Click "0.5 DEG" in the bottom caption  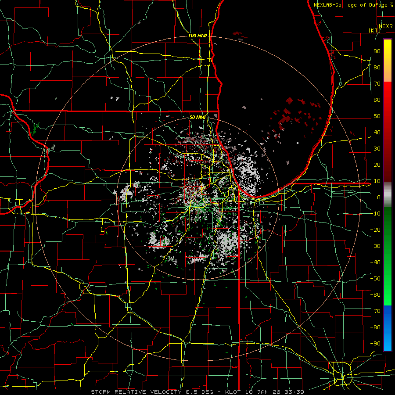click(x=199, y=392)
